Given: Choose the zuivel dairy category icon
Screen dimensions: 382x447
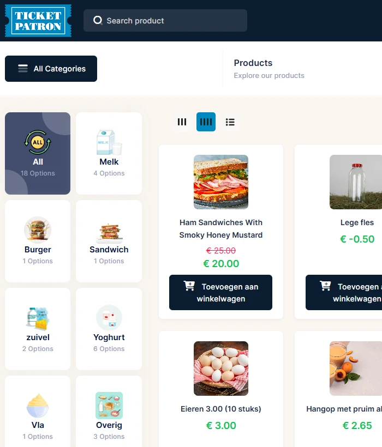Looking at the screenshot, I should coord(38,318).
